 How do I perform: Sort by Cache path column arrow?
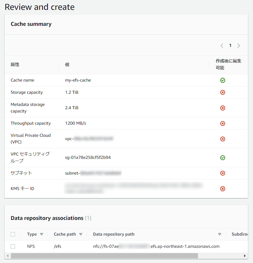[81, 234]
